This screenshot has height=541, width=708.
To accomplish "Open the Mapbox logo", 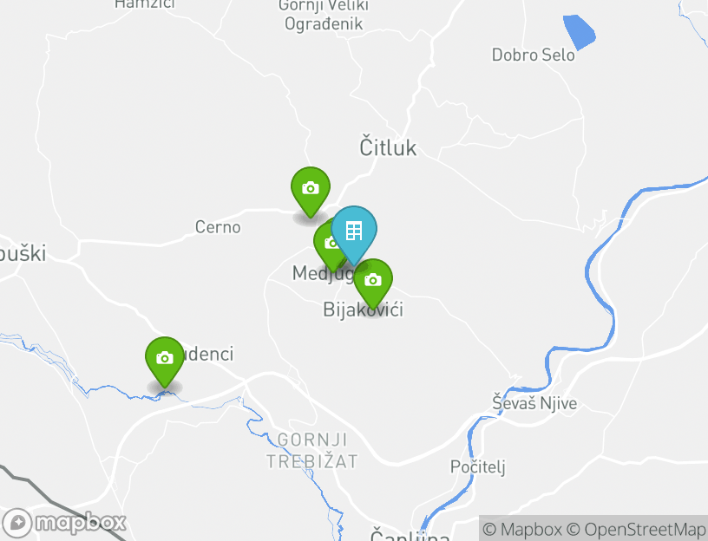I will tap(63, 524).
